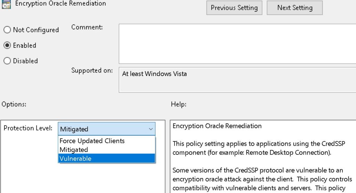Select Mitigated in the open dropdown list
This screenshot has width=356, height=193.
(74, 150)
